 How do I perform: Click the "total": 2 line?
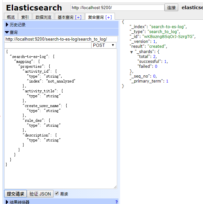pyautogui.click(x=147, y=56)
